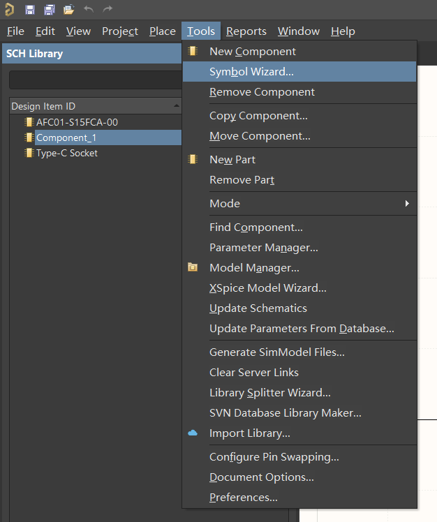The width and height of the screenshot is (437, 522).
Task: Click the Redo arrow icon
Action: click(x=108, y=10)
